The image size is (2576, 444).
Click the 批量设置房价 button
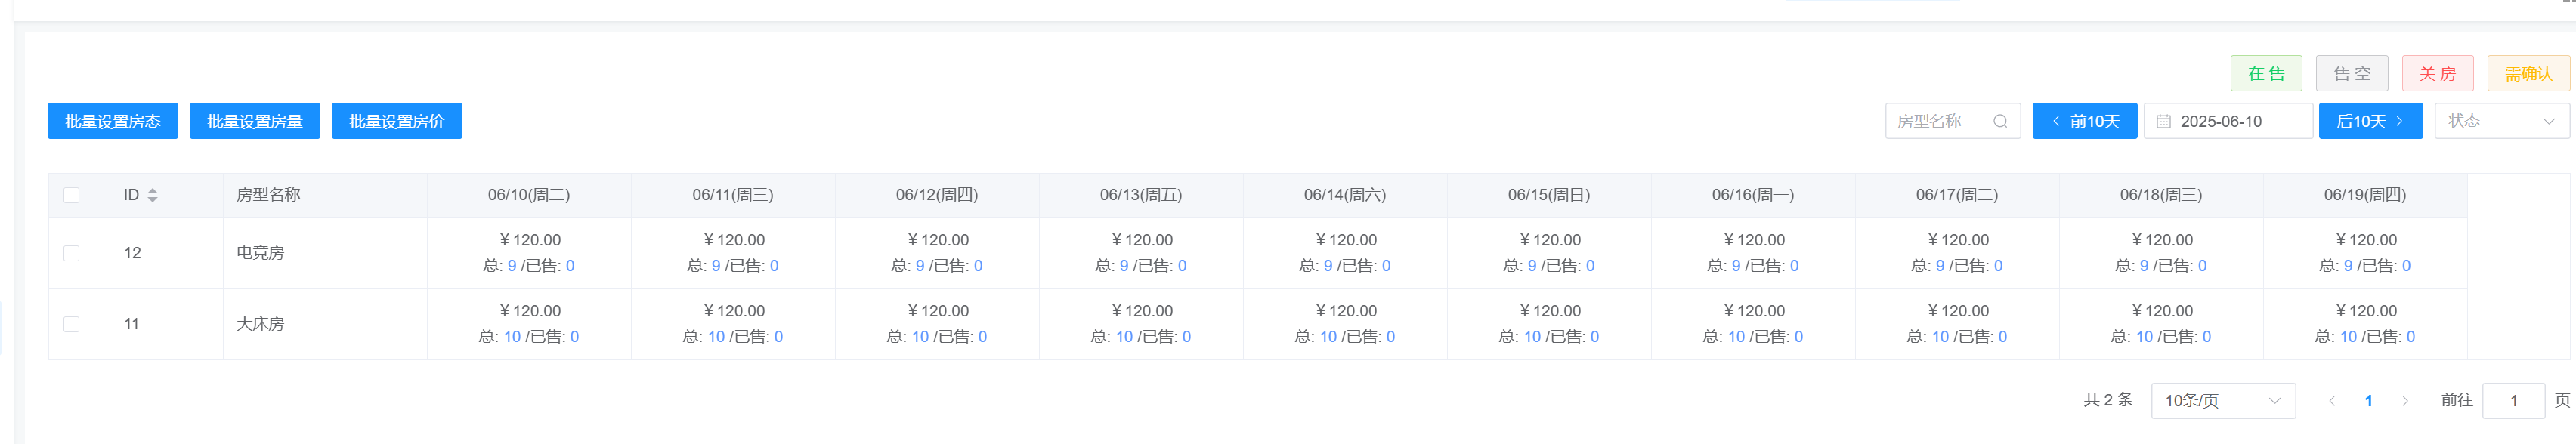pyautogui.click(x=396, y=121)
